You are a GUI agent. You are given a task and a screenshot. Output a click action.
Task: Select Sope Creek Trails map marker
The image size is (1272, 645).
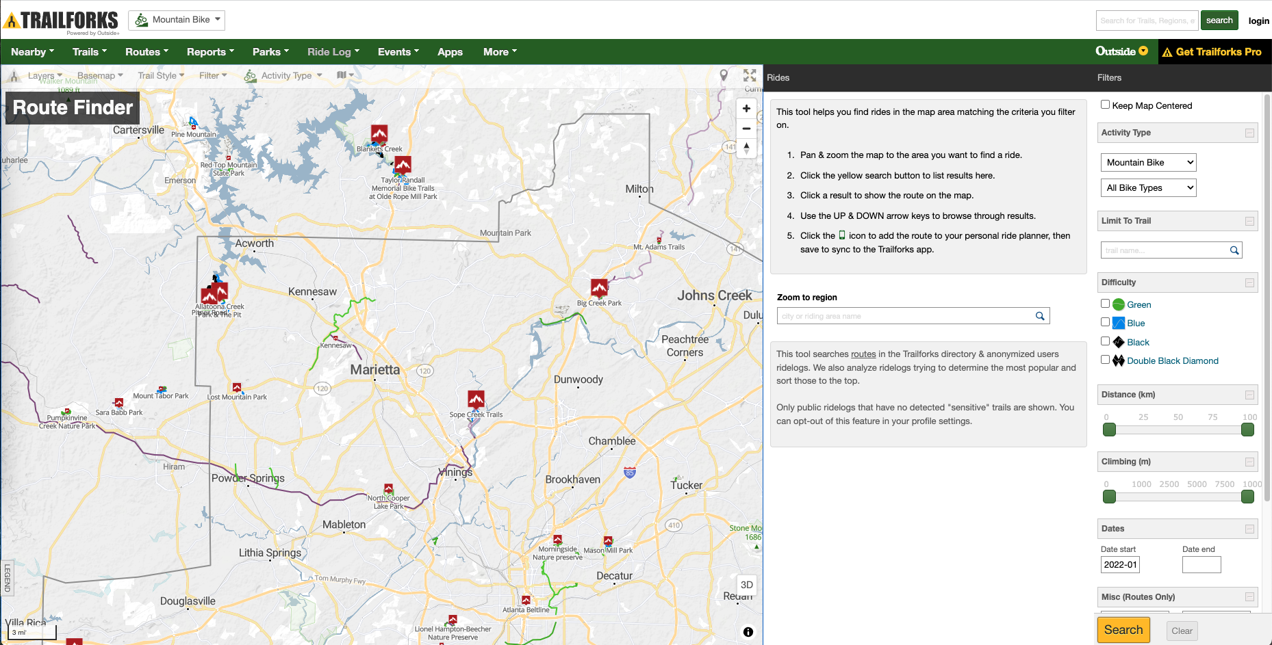click(476, 399)
